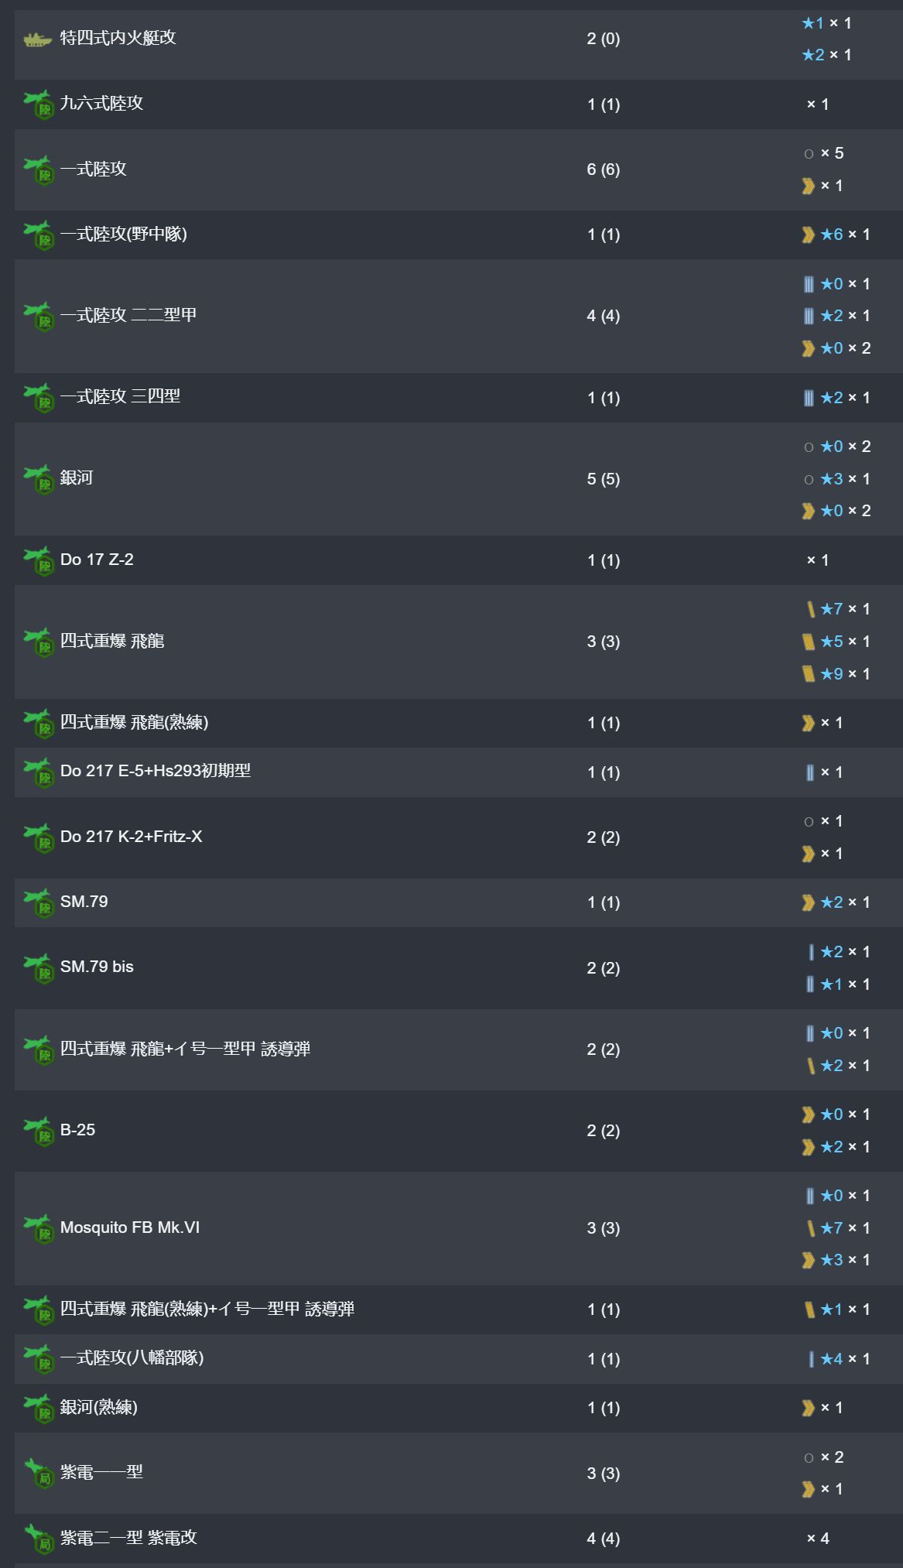This screenshot has height=1568, width=903.
Task: Click the land attacker icon beside 九六式陸攻
Action: pos(39,104)
